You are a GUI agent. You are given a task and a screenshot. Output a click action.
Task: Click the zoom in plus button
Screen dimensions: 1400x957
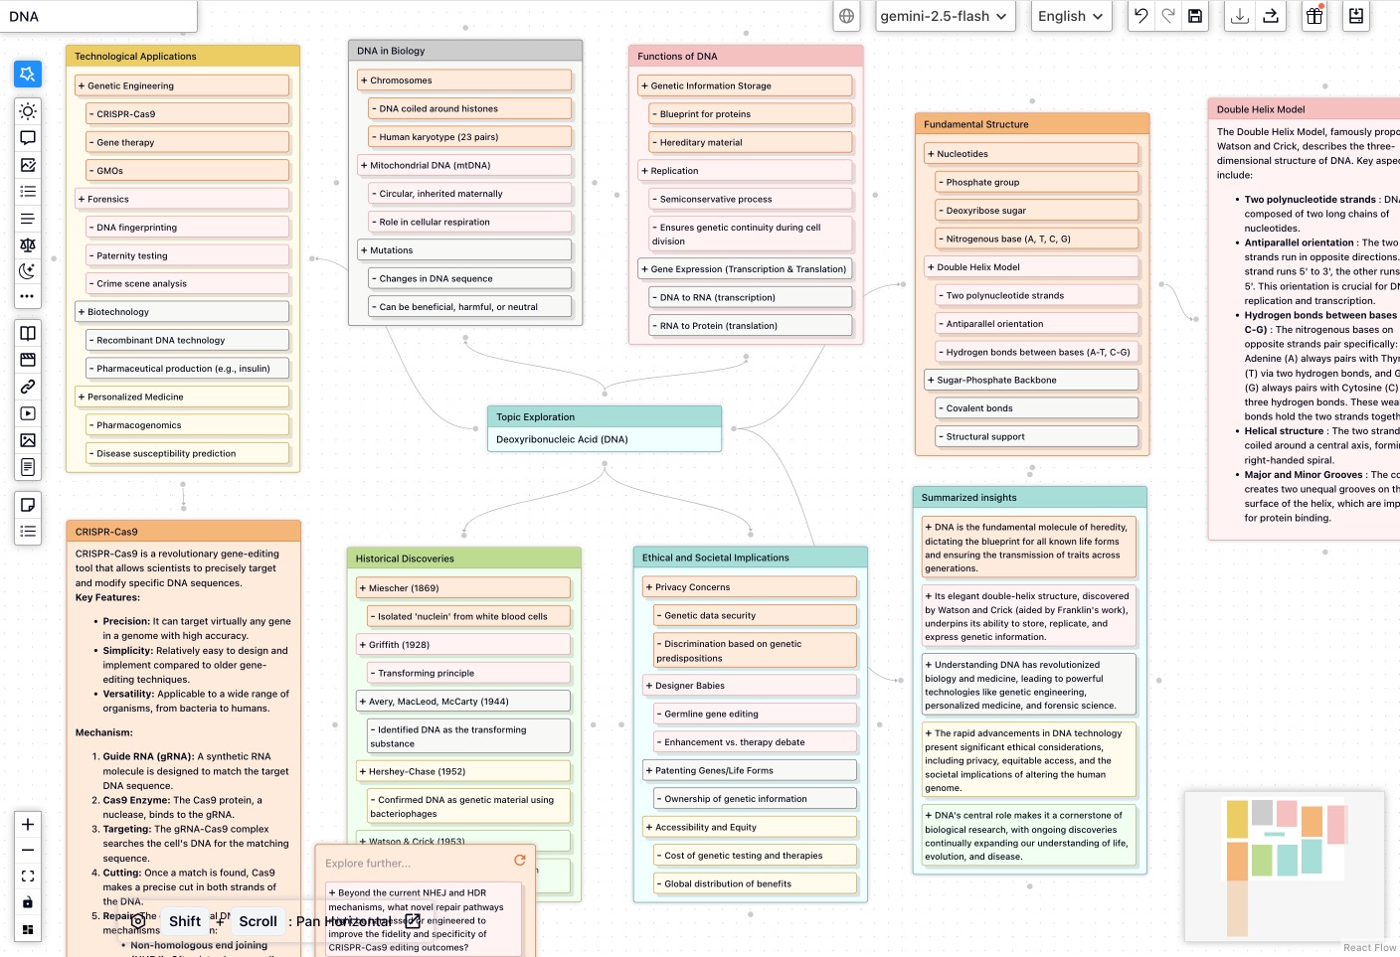click(28, 825)
